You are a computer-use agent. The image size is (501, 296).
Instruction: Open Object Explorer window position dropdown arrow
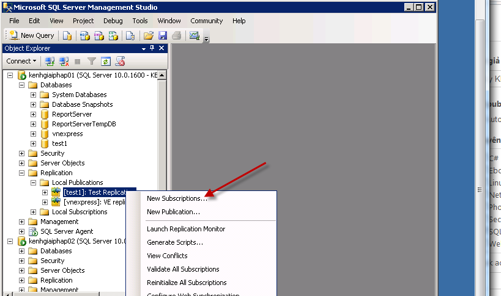tap(144, 48)
